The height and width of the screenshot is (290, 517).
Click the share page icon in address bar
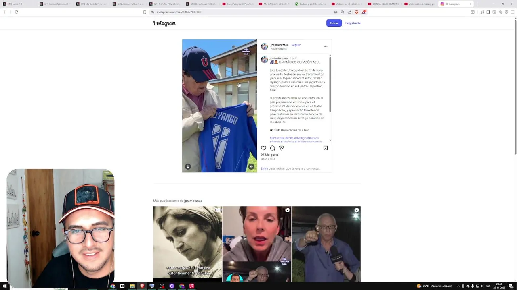click(349, 12)
